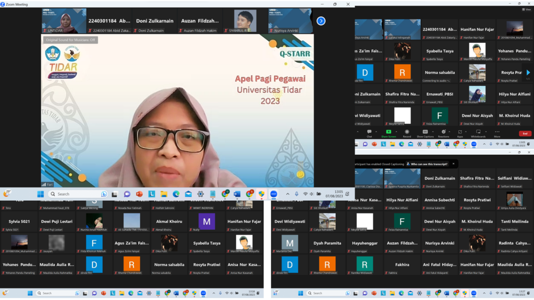
Task: Open the Reactions icon in the Zoom toolbar
Action: coord(443,133)
